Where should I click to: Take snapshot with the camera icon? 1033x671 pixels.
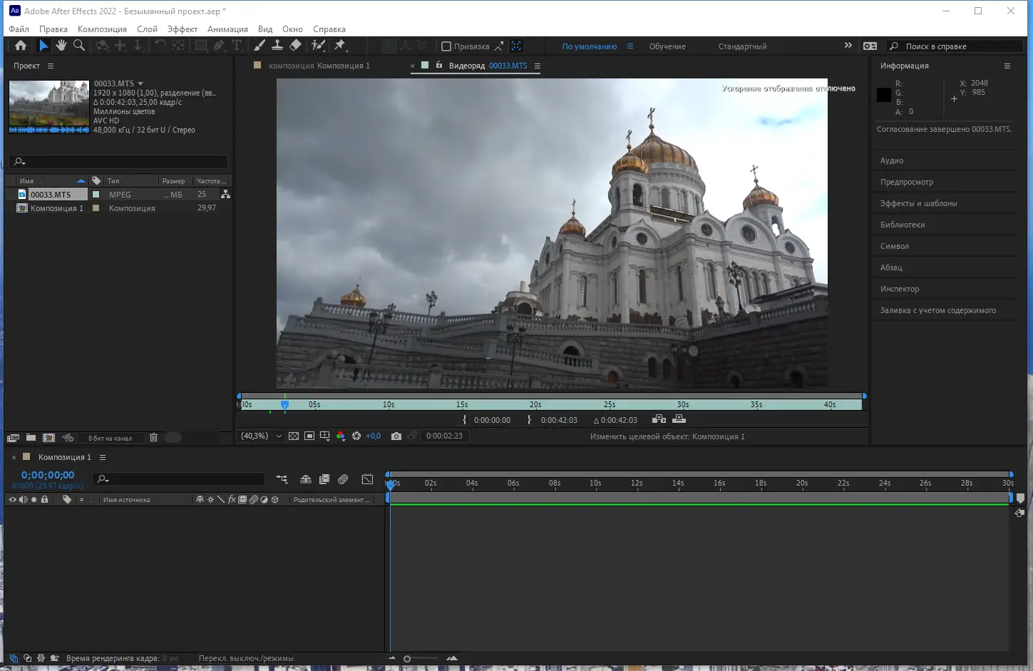click(x=396, y=436)
